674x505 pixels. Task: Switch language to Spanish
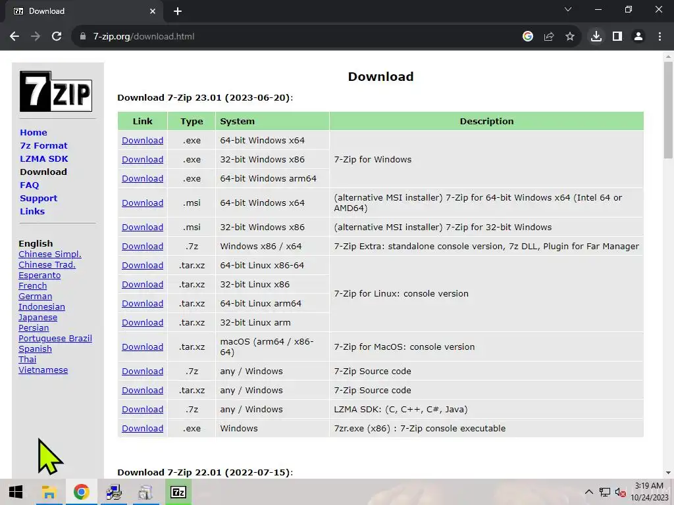click(x=36, y=349)
